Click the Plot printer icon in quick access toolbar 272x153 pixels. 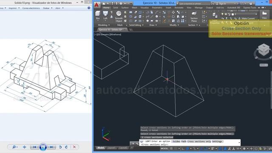tap(121, 4)
